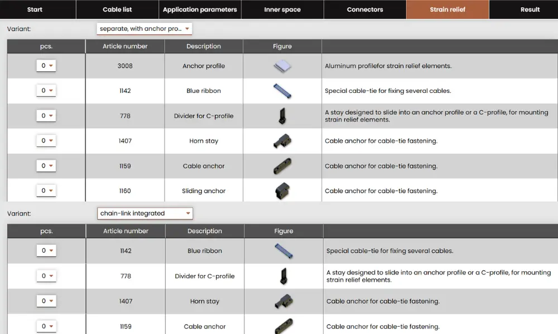
Task: Open Blue ribbon pcs. dropdown in separate-variant table
Action: tap(46, 91)
